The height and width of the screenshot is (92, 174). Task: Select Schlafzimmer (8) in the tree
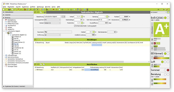19,48
